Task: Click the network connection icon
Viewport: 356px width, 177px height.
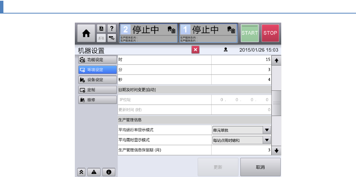Action: coord(111,38)
